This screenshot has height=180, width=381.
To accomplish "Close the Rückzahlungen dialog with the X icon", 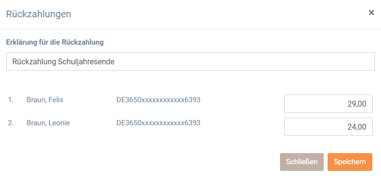I will (x=371, y=12).
